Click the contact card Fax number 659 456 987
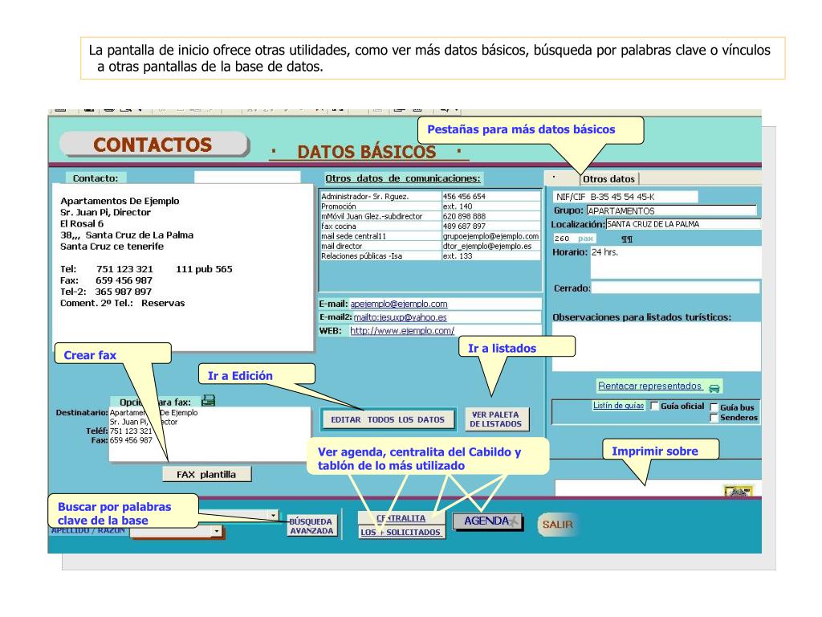Image resolution: width=822 pixels, height=617 pixels. coord(124,280)
